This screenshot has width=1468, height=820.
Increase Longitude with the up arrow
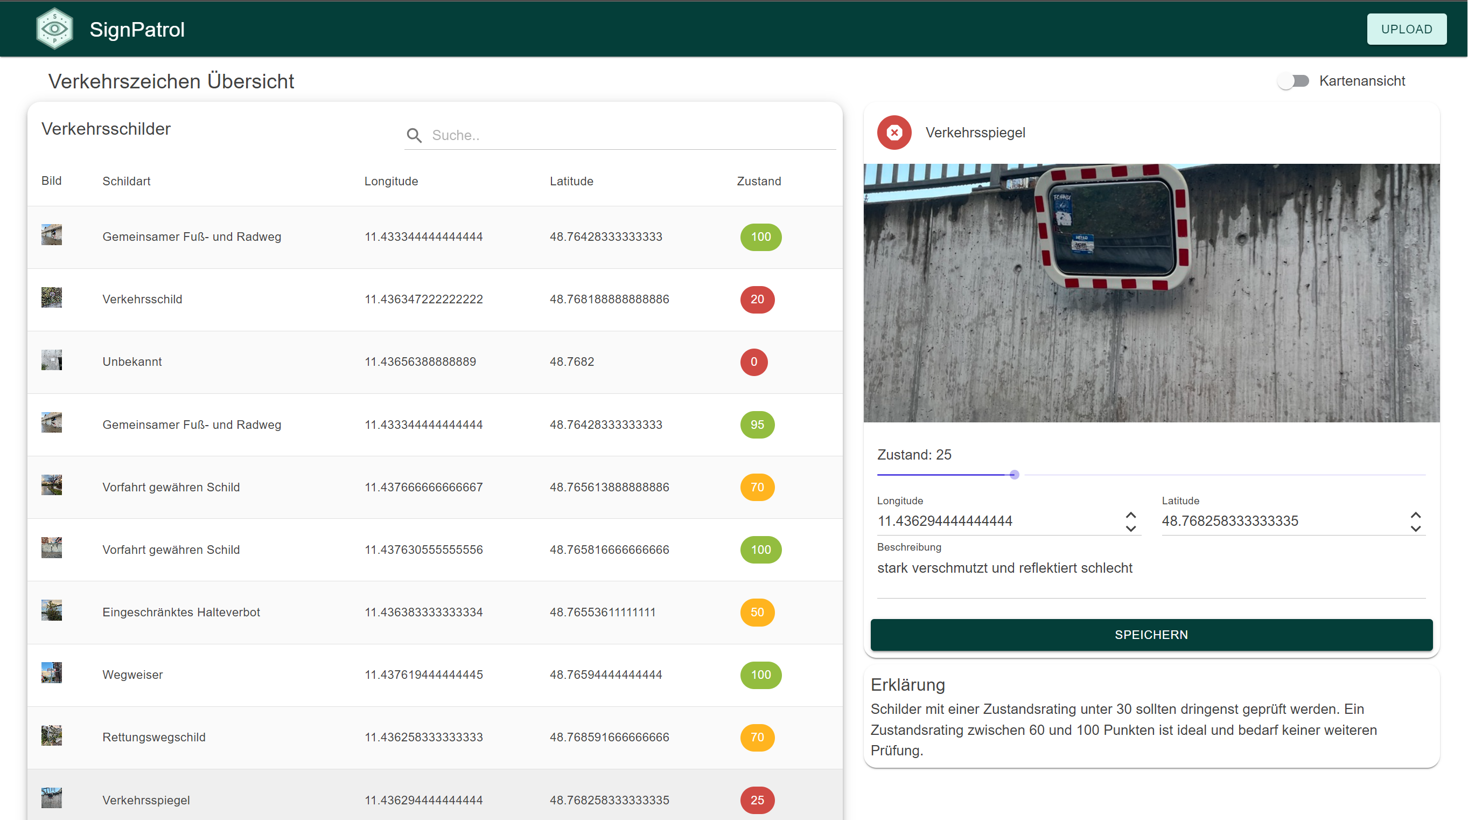(1131, 515)
